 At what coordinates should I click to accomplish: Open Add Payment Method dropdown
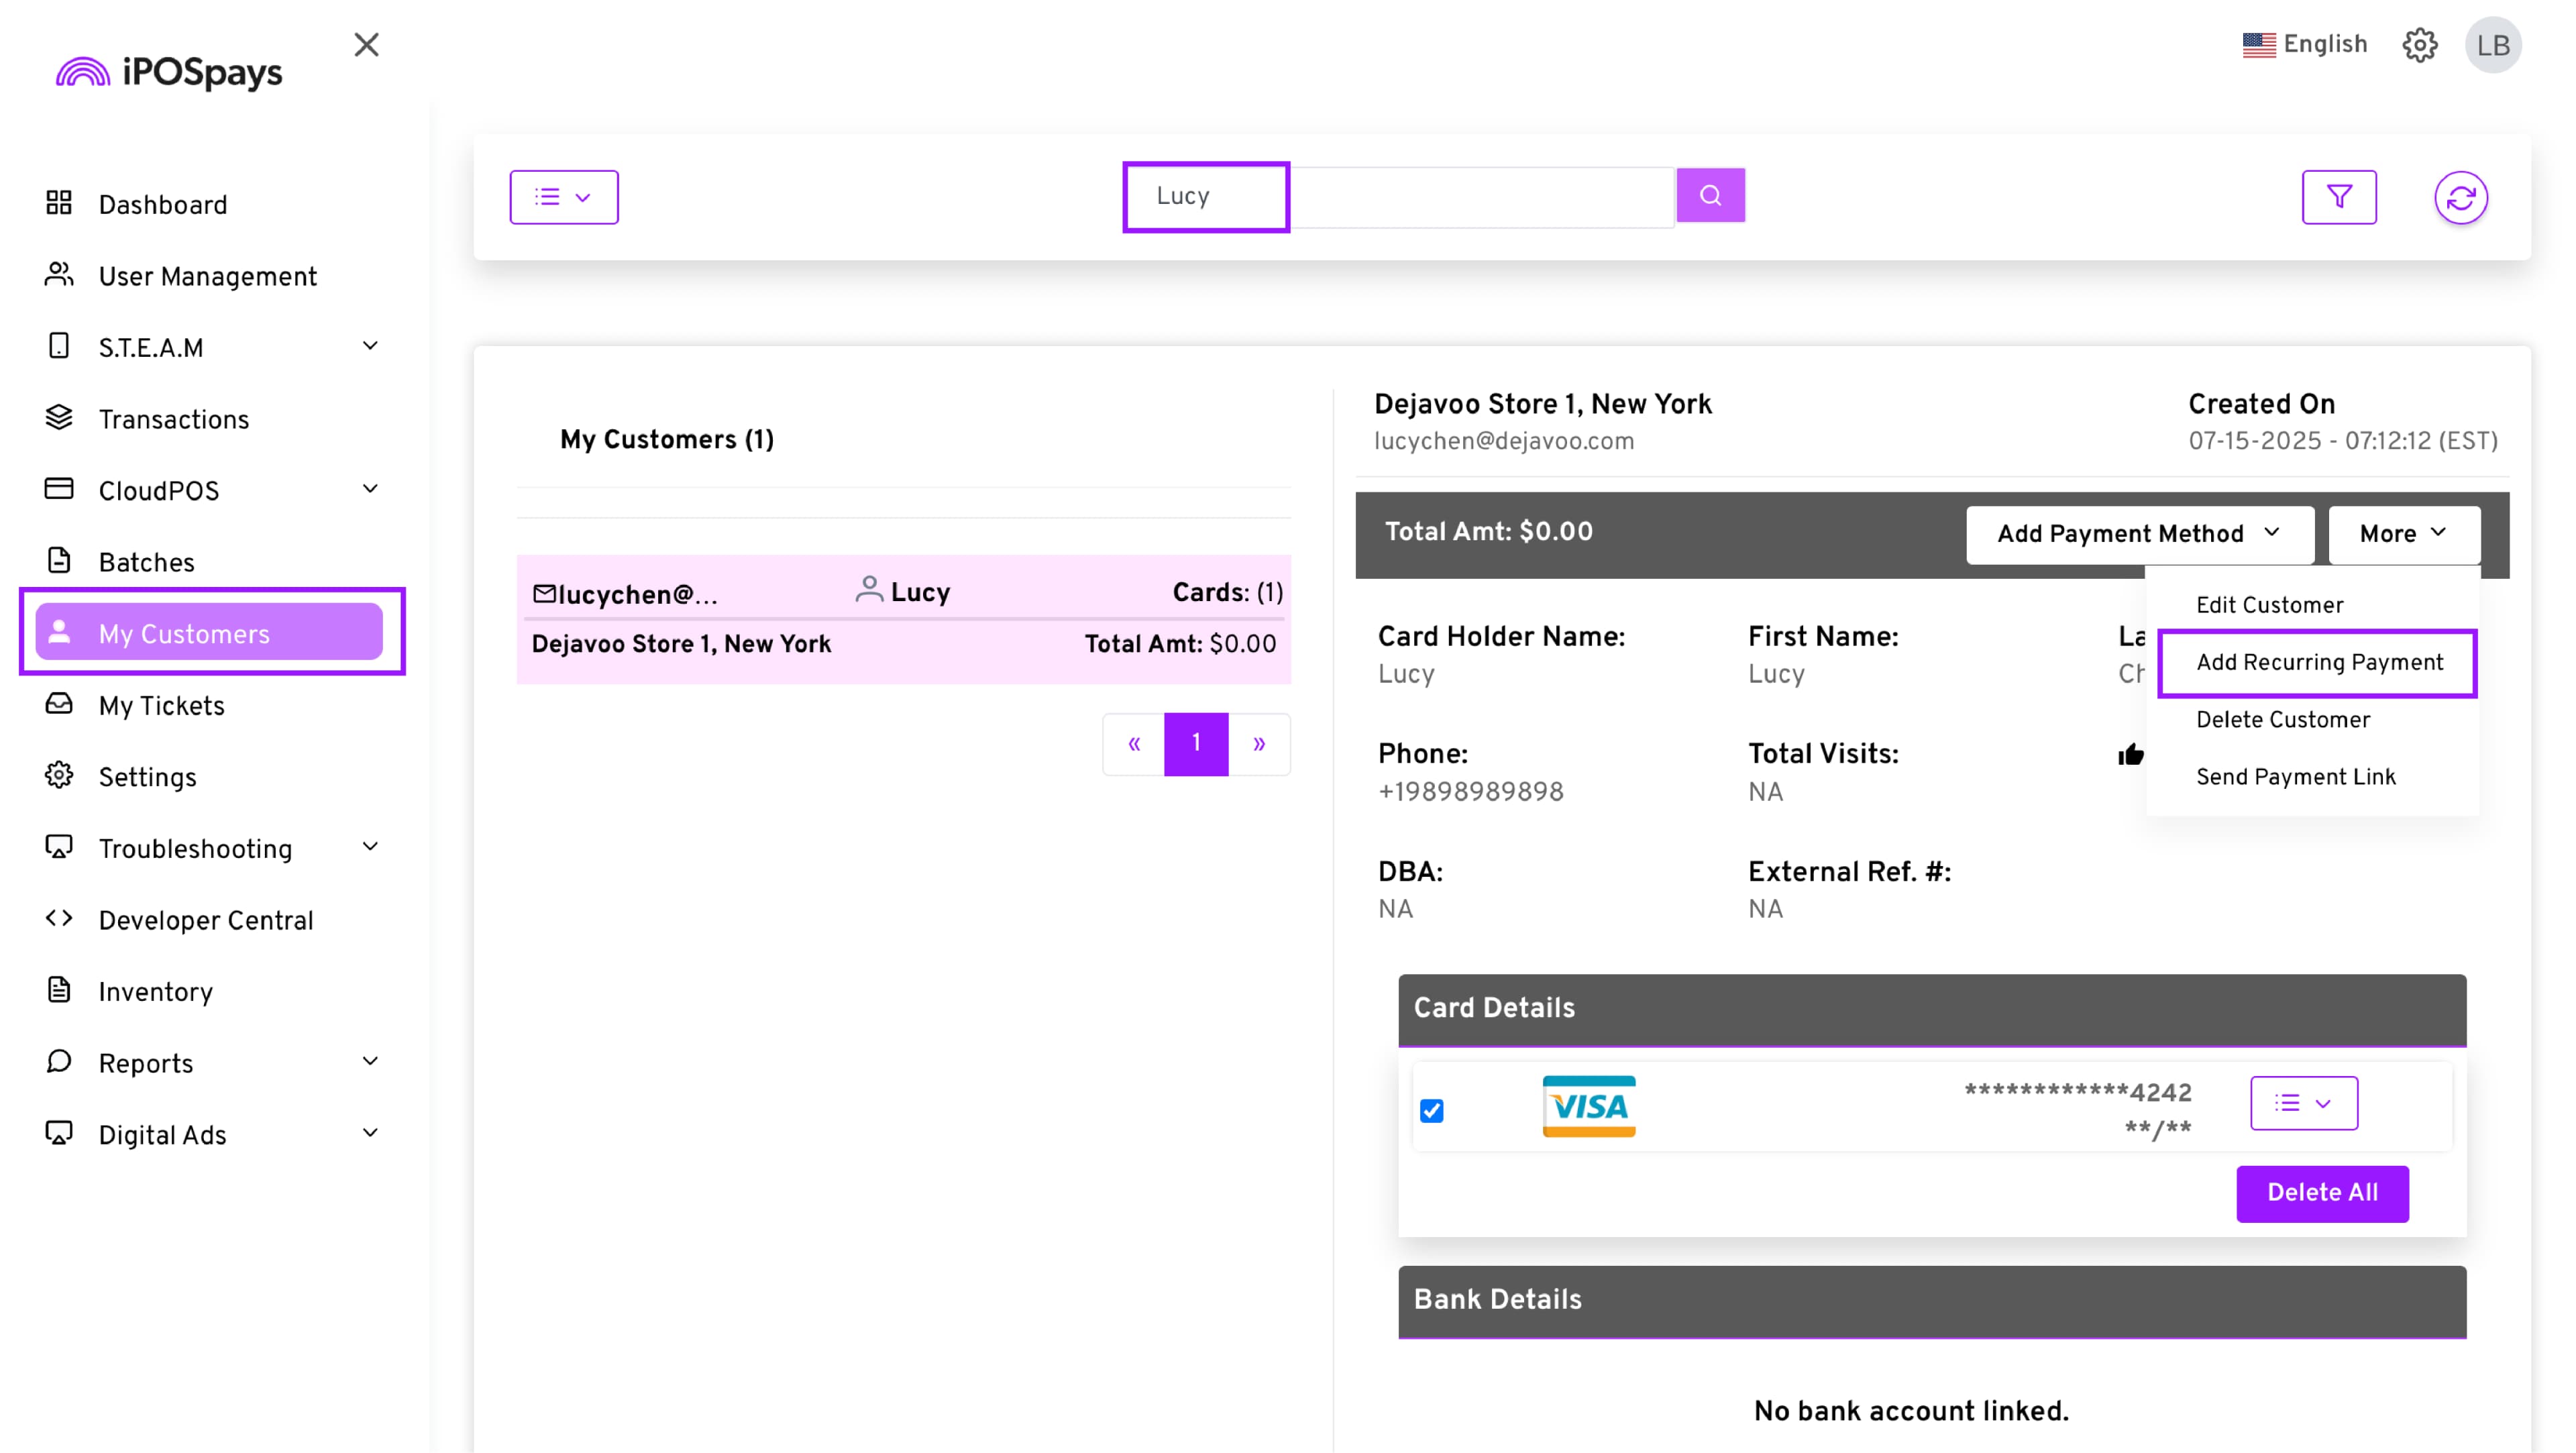pyautogui.click(x=2138, y=534)
